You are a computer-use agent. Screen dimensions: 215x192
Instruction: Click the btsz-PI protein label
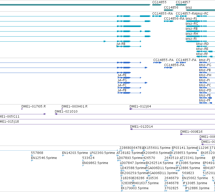click(x=204, y=80)
